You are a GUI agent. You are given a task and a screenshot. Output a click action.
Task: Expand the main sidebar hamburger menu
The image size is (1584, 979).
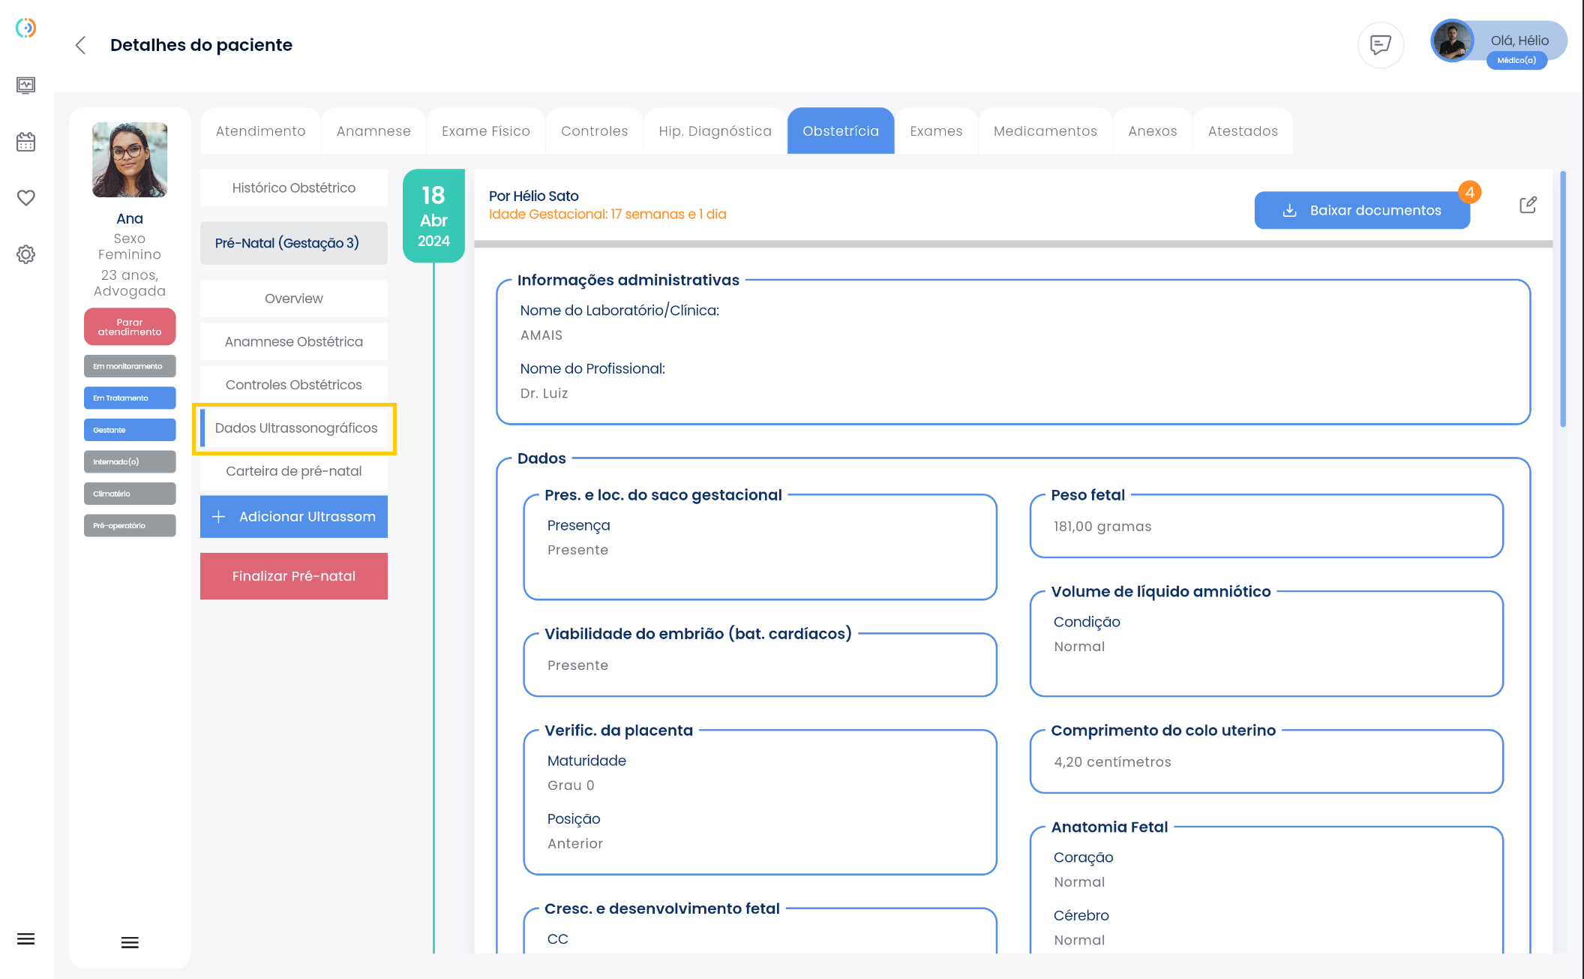26,939
